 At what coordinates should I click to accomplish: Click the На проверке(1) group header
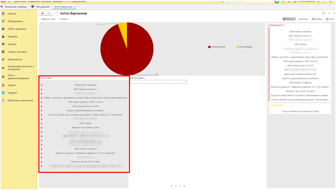(276, 105)
